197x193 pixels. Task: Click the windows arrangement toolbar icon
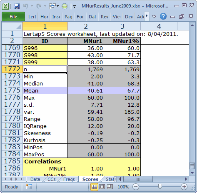click(52, 6)
